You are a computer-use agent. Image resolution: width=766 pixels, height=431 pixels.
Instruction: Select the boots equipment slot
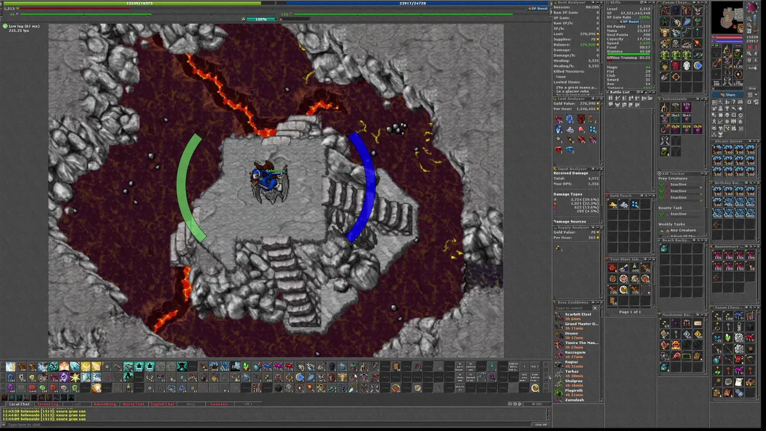point(727,80)
